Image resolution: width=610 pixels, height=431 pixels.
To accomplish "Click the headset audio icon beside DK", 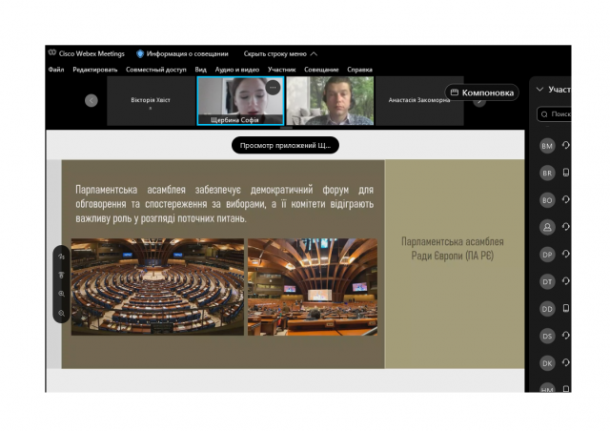I will tap(566, 362).
